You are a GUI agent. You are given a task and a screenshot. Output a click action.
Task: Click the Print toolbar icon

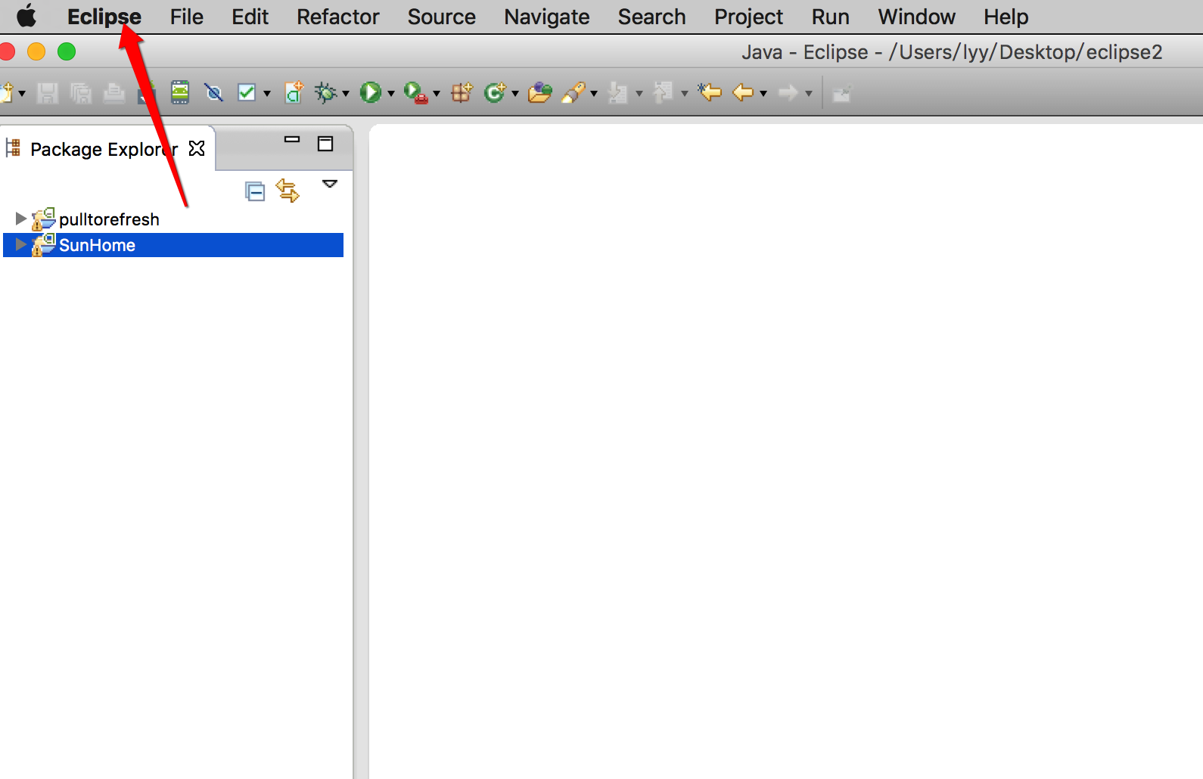(114, 93)
